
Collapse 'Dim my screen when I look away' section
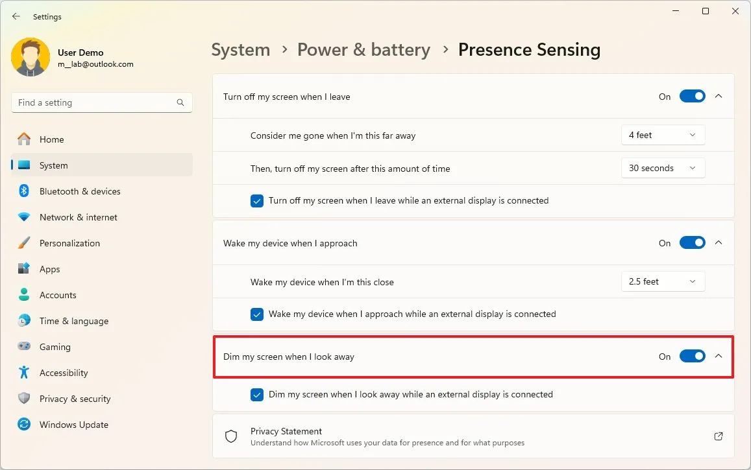pos(719,356)
